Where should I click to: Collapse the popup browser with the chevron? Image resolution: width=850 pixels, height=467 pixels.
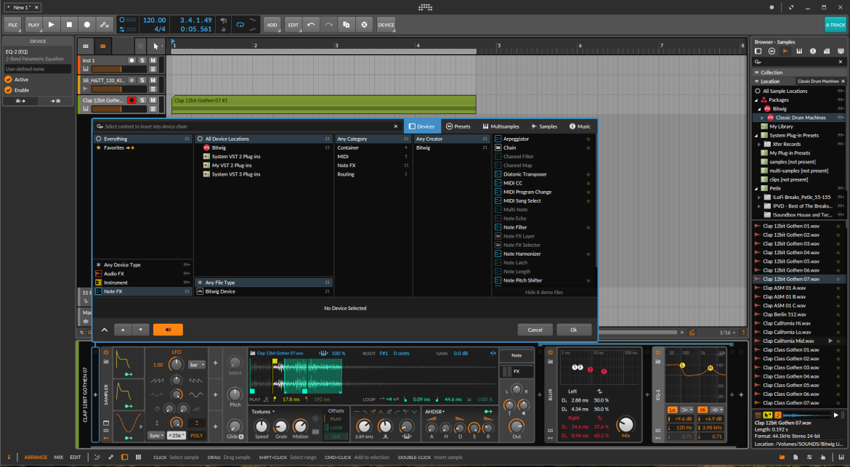pos(104,330)
